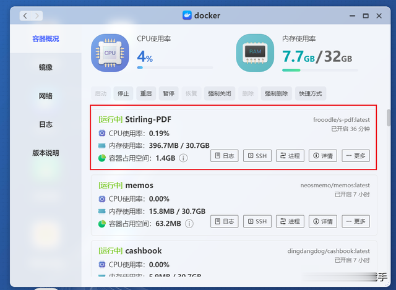Image resolution: width=396 pixels, height=290 pixels.
Task: Click image name frooodle/s-pdf:latest
Action: pos(342,119)
